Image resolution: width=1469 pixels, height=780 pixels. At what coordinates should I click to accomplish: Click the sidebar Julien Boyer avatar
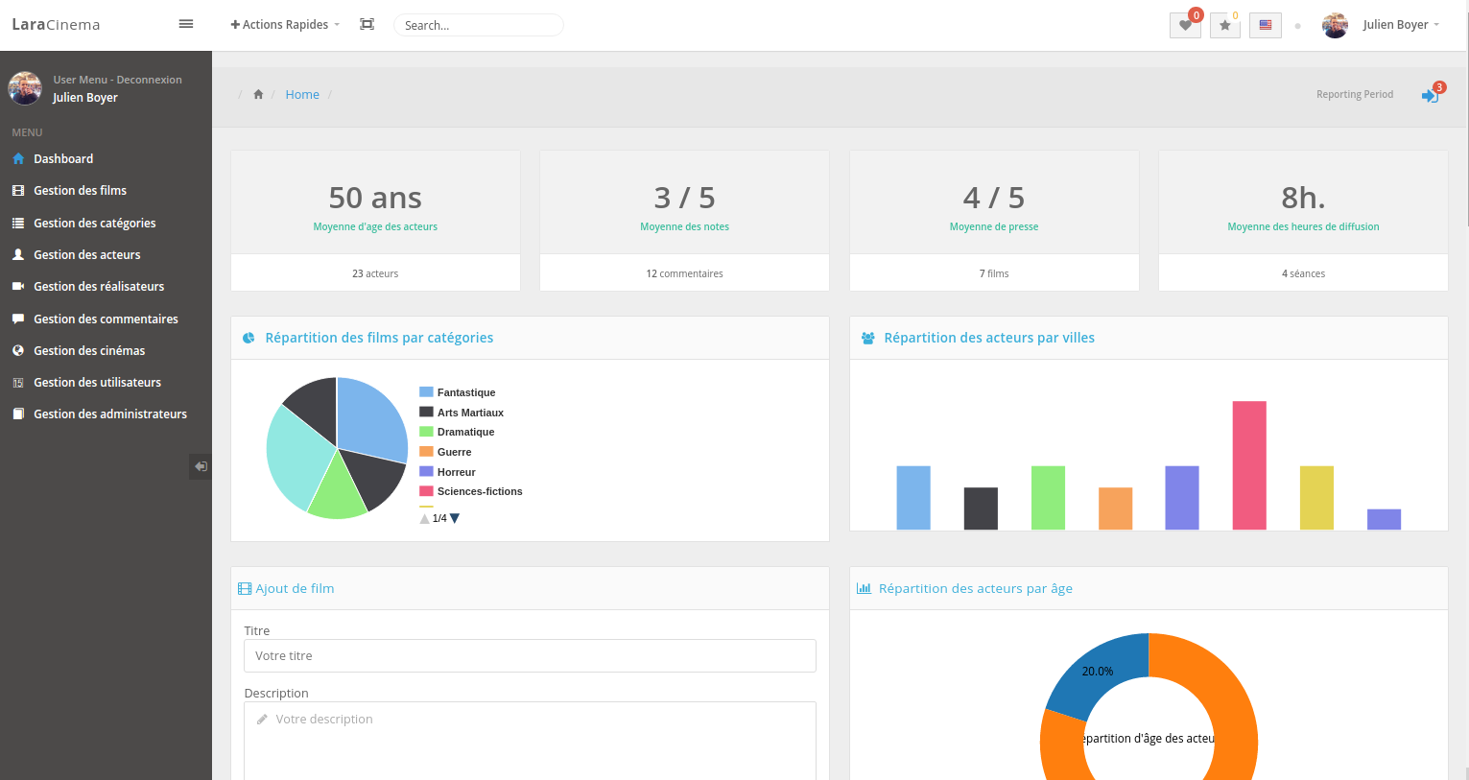click(x=25, y=88)
